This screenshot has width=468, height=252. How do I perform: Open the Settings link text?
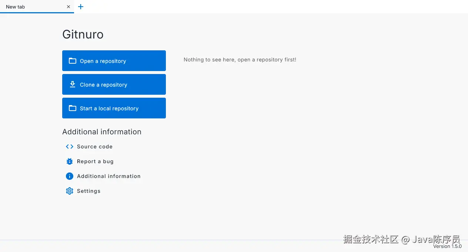tap(88, 191)
